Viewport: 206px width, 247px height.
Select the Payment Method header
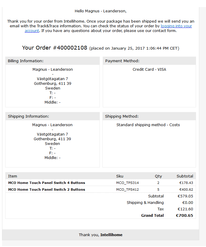[149, 61]
